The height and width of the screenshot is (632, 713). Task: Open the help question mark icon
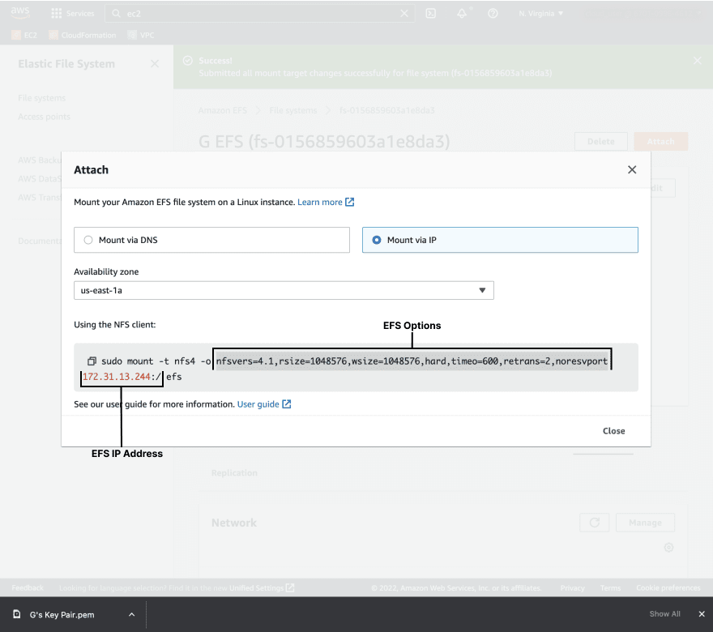pyautogui.click(x=493, y=14)
